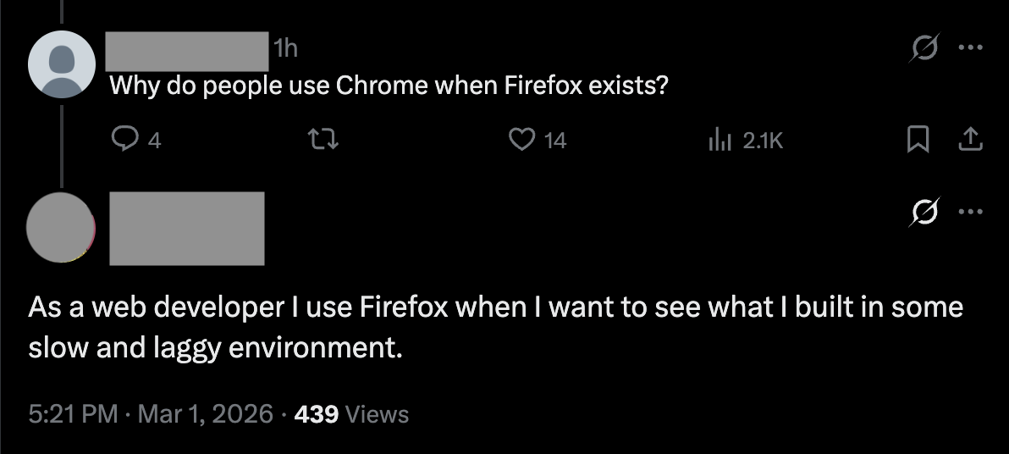Click the redacted username of the top tweet
This screenshot has height=454, width=1009.
click(186, 50)
